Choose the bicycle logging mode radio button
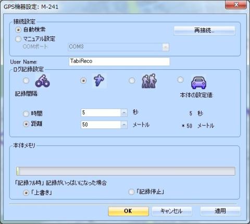This screenshot has width=250, height=224. [x=26, y=81]
